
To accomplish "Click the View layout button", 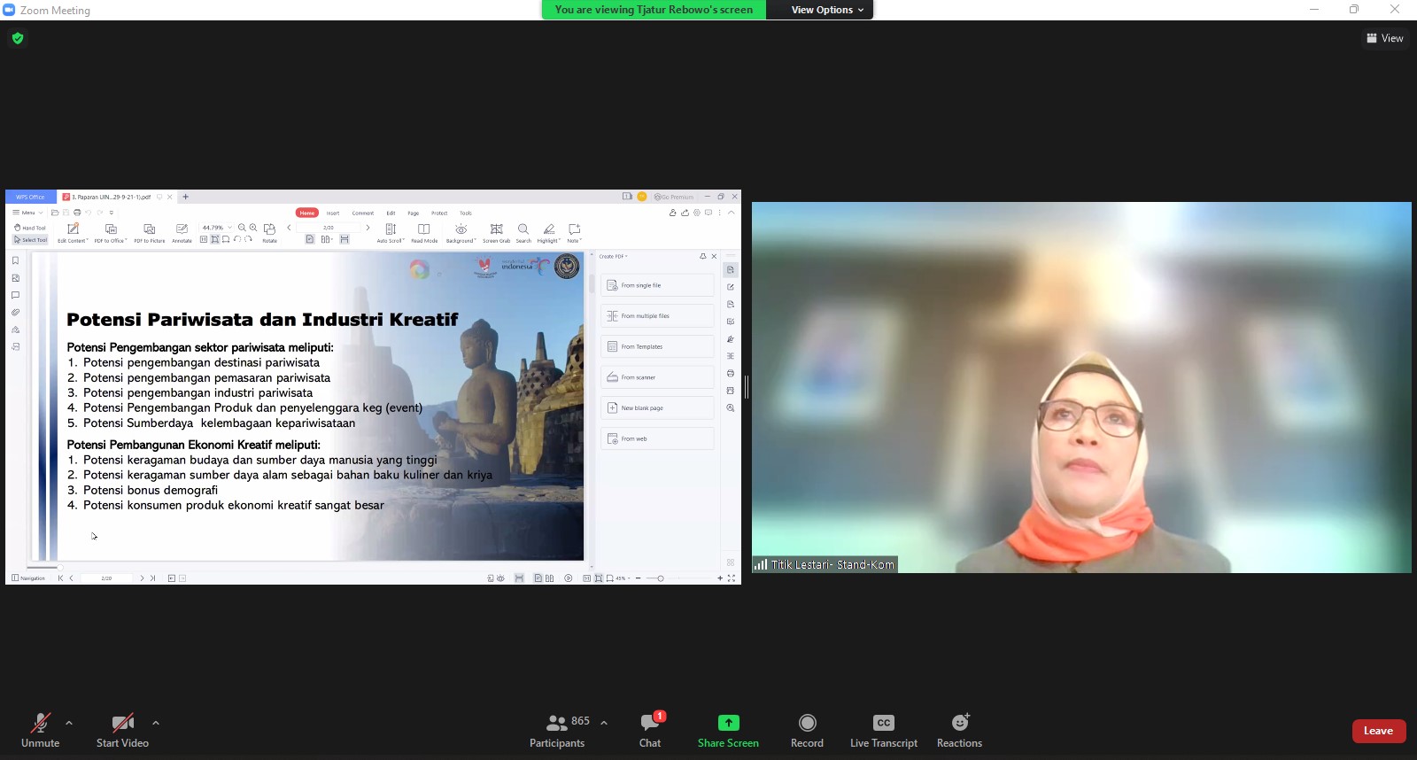I will 1385,38.
